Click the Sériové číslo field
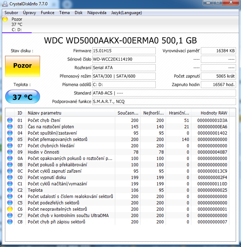 pyautogui.click(x=124, y=59)
